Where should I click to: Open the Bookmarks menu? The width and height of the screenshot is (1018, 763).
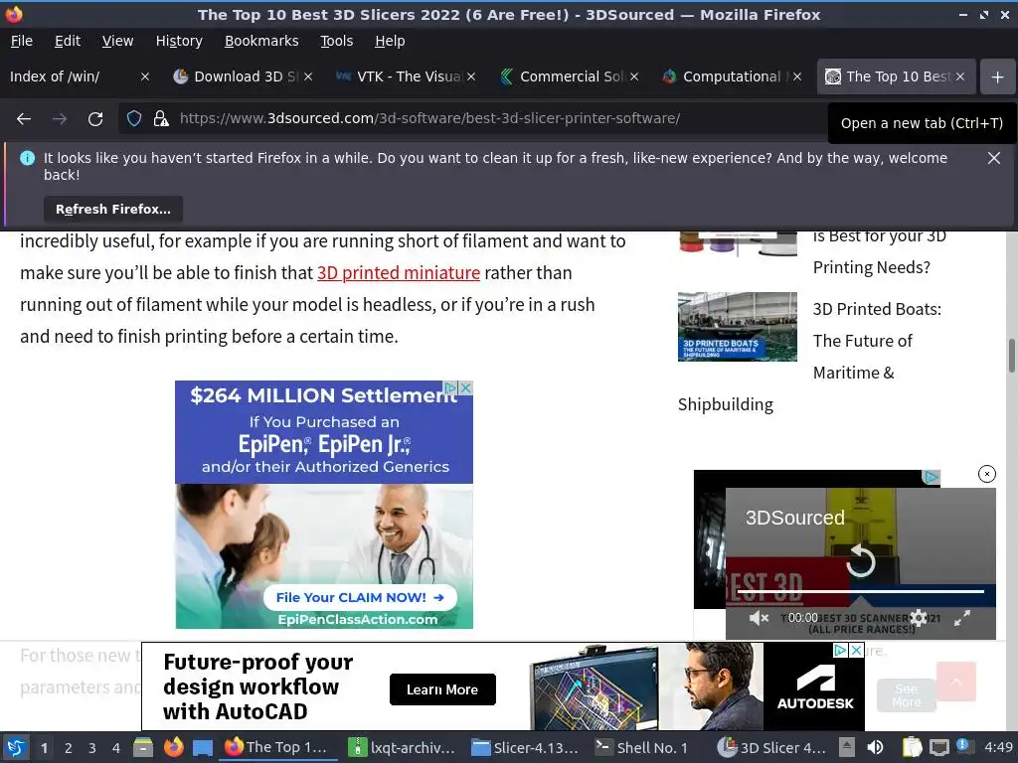261,41
